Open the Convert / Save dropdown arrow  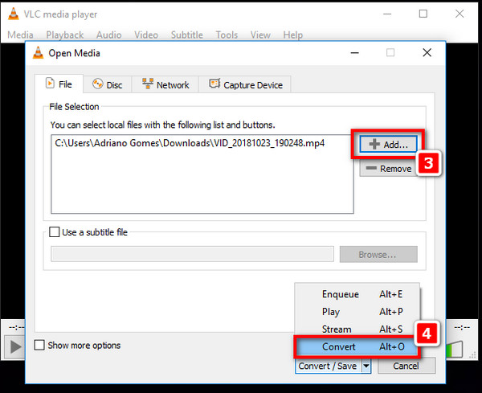pyautogui.click(x=366, y=366)
